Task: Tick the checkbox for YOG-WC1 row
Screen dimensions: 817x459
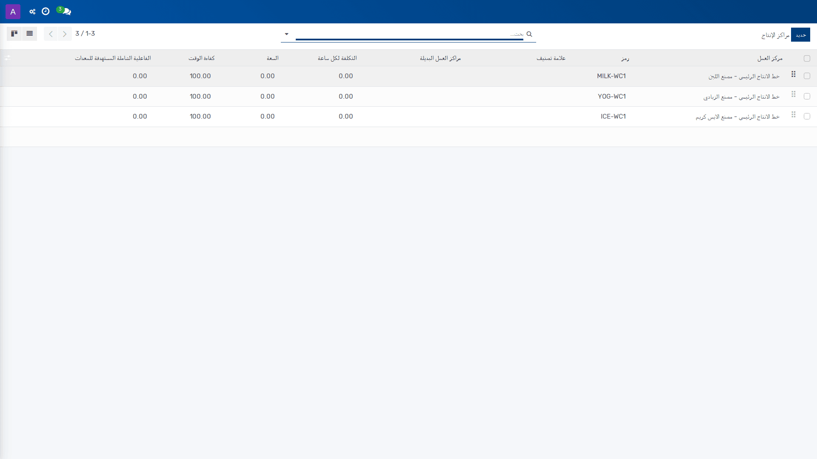Action: [807, 96]
